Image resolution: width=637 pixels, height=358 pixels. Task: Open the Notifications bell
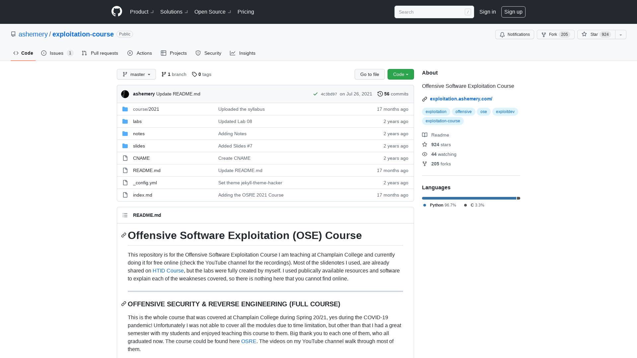pyautogui.click(x=502, y=34)
